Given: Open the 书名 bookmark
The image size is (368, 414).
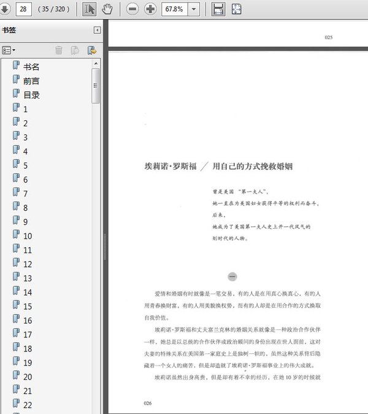Looking at the screenshot, I should (31, 67).
